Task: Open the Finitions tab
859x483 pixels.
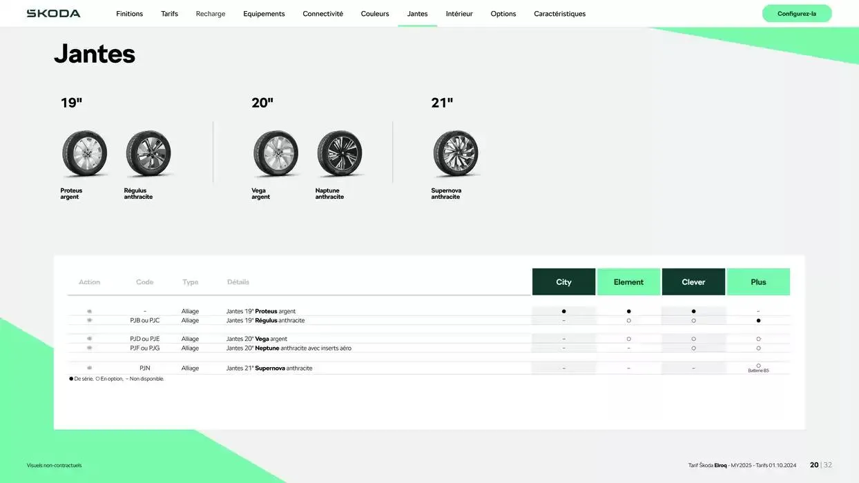Action: click(x=129, y=14)
